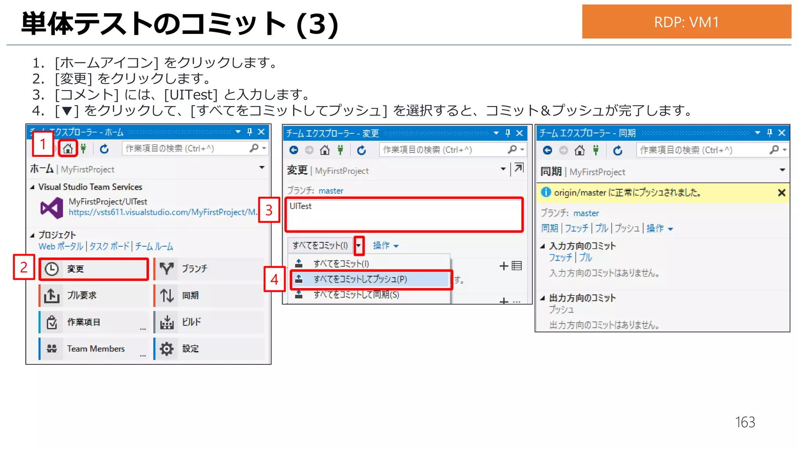
Task: Click the Visual Studio logo icon
Action: tap(52, 208)
